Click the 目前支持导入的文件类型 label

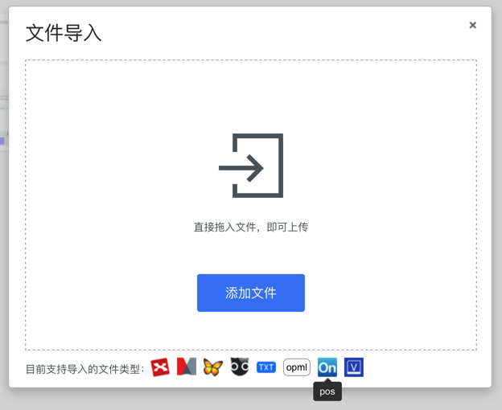click(84, 369)
